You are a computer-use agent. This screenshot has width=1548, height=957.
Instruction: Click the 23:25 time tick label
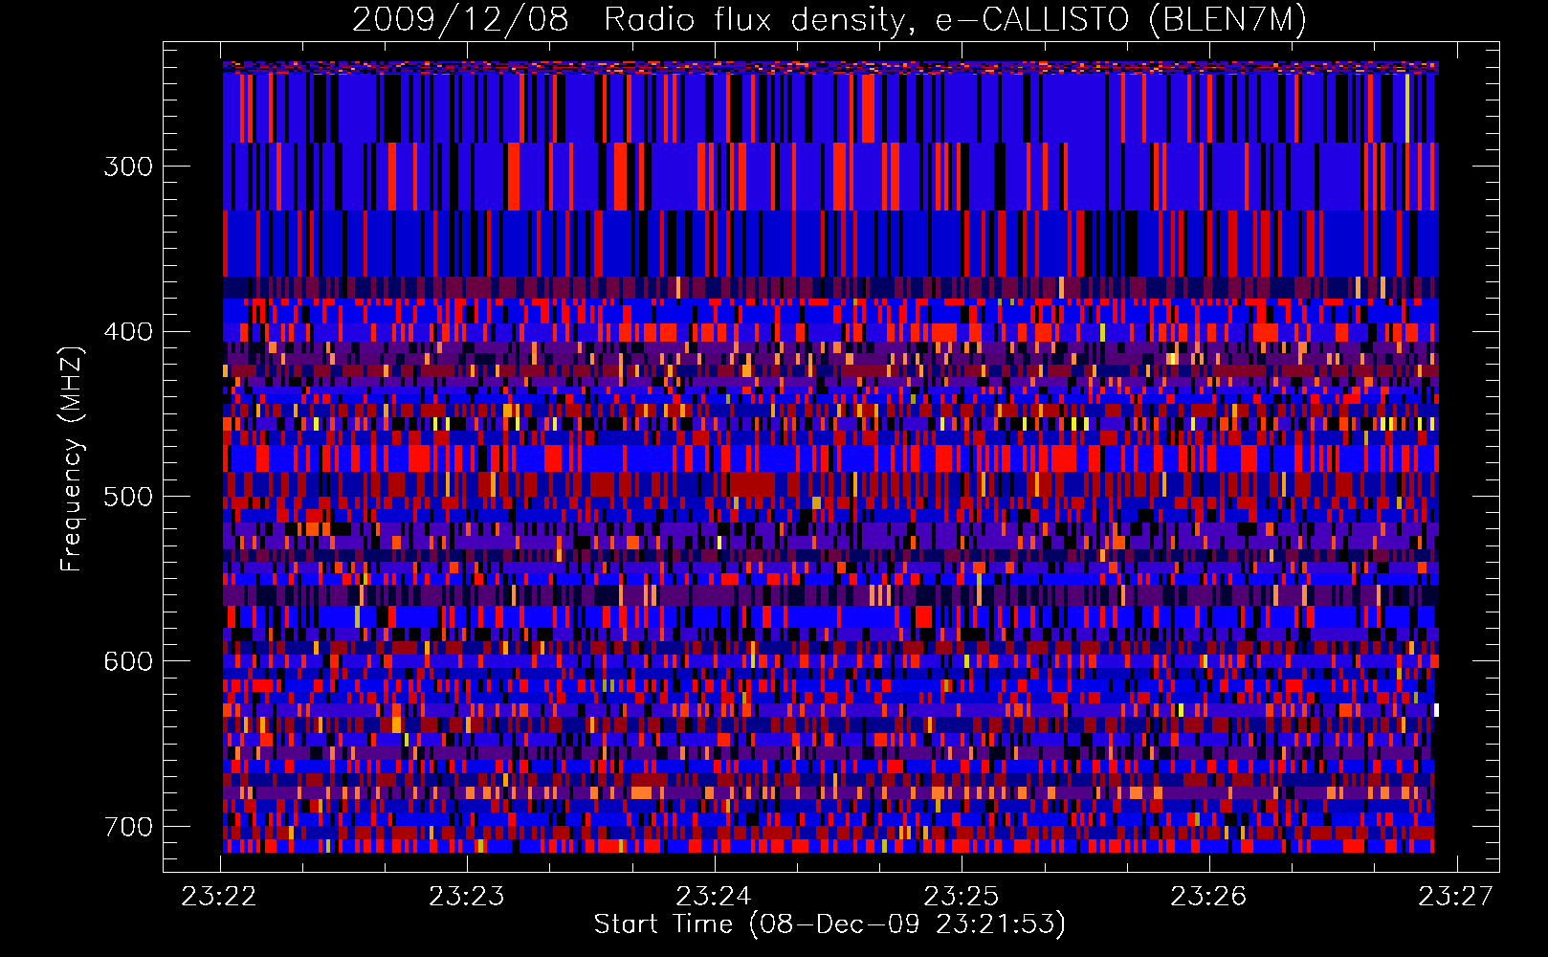961,896
